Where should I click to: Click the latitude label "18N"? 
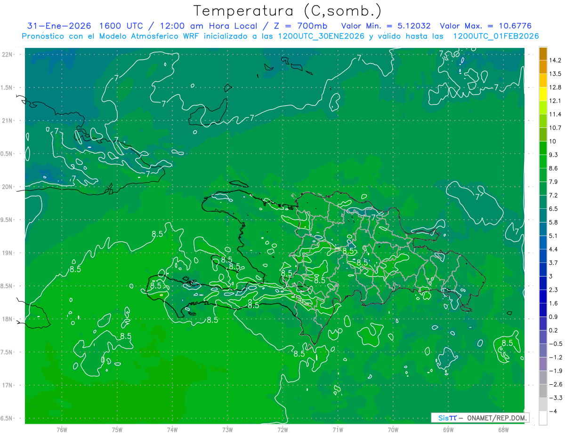pos(8,319)
